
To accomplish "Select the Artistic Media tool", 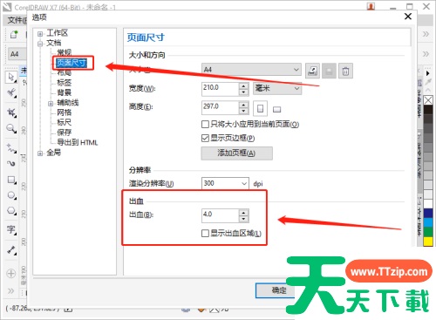I will point(11,164).
